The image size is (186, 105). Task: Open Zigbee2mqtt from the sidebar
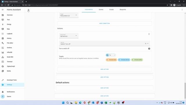pos(12,66)
